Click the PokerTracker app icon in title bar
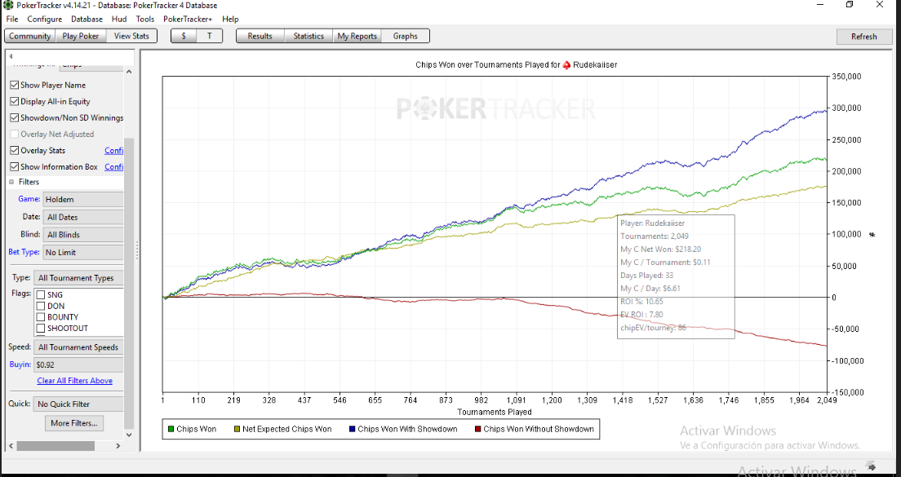 (x=8, y=5)
